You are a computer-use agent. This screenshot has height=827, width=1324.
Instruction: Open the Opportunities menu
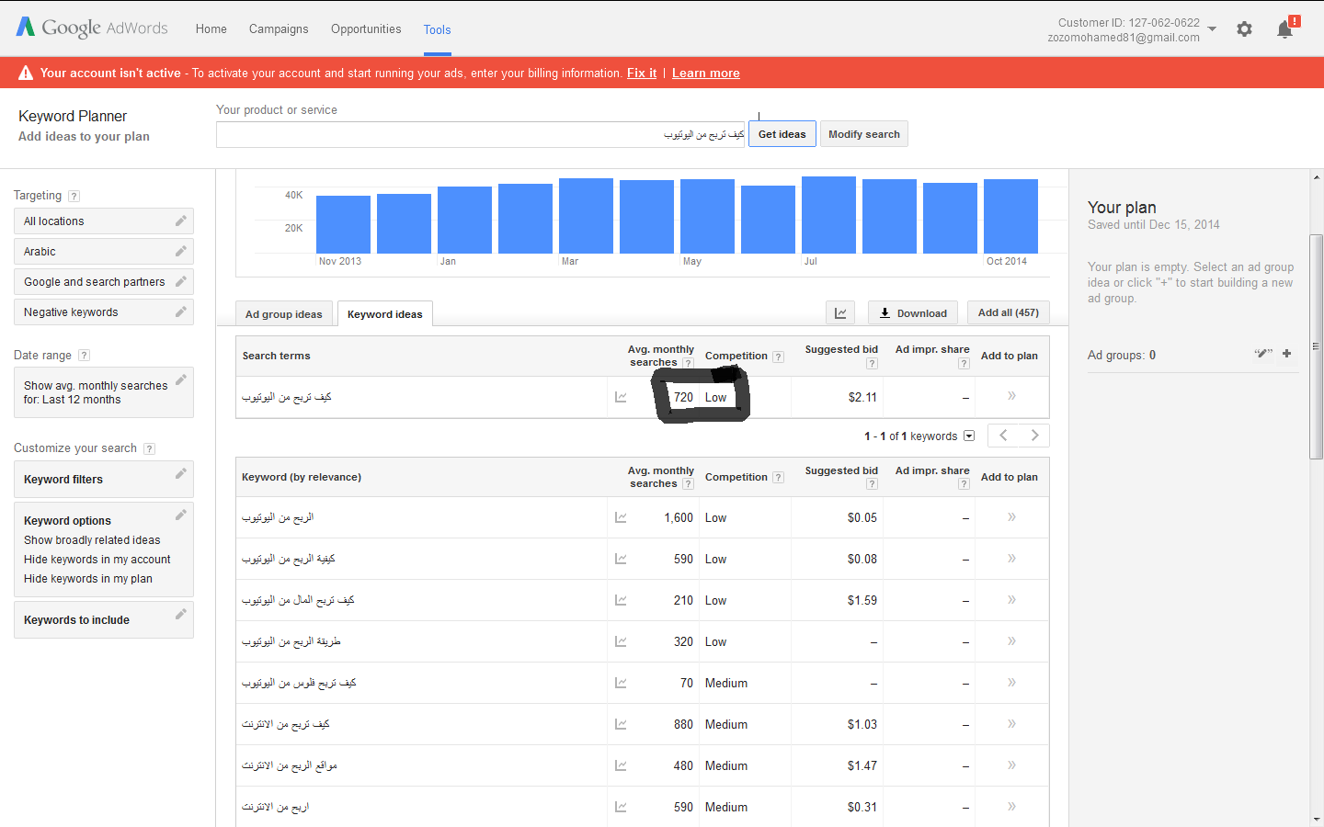pos(366,28)
